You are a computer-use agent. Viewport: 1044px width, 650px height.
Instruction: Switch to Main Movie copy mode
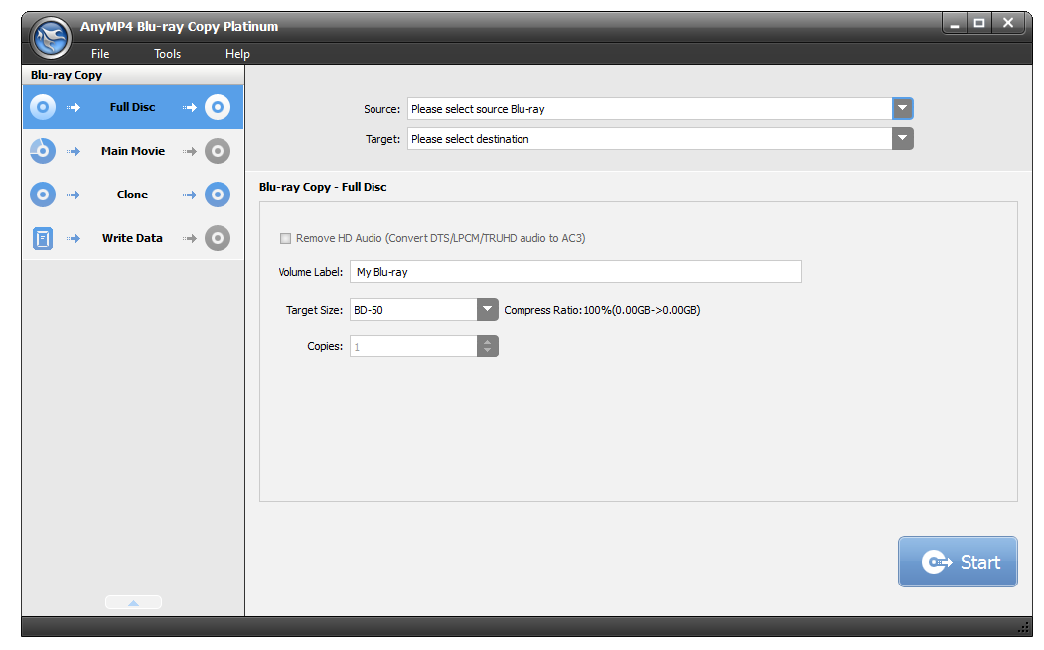[133, 150]
